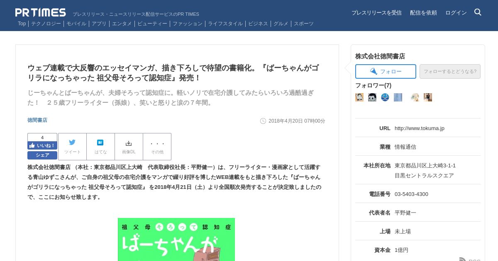Image resolution: width=498 pixels, height=261 pixels.
Task: Click the 未上場 listing value
Action: pyautogui.click(x=403, y=232)
